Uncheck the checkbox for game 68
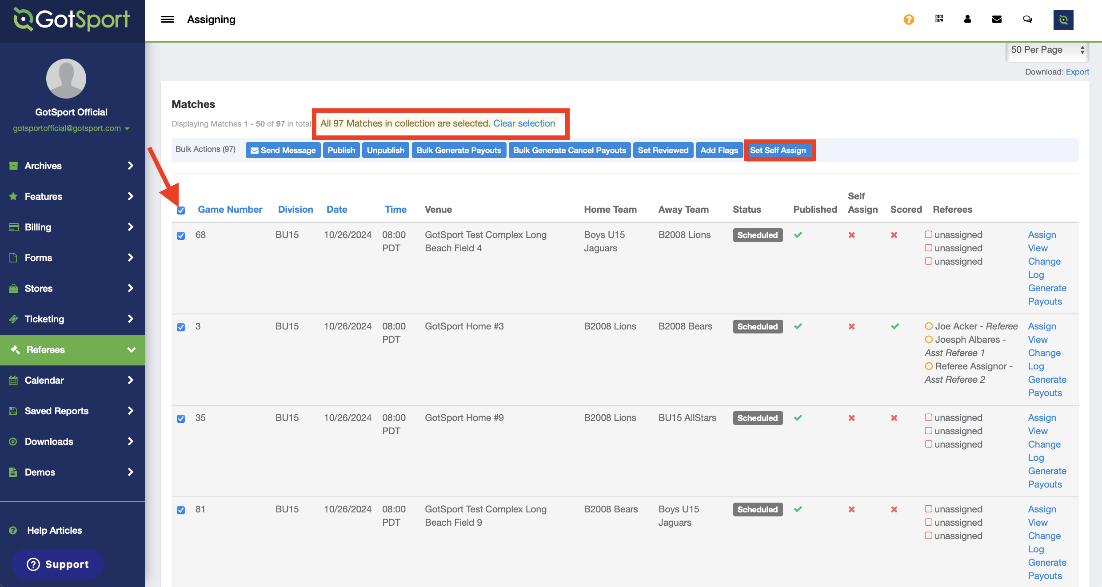1102x587 pixels. coord(181,235)
